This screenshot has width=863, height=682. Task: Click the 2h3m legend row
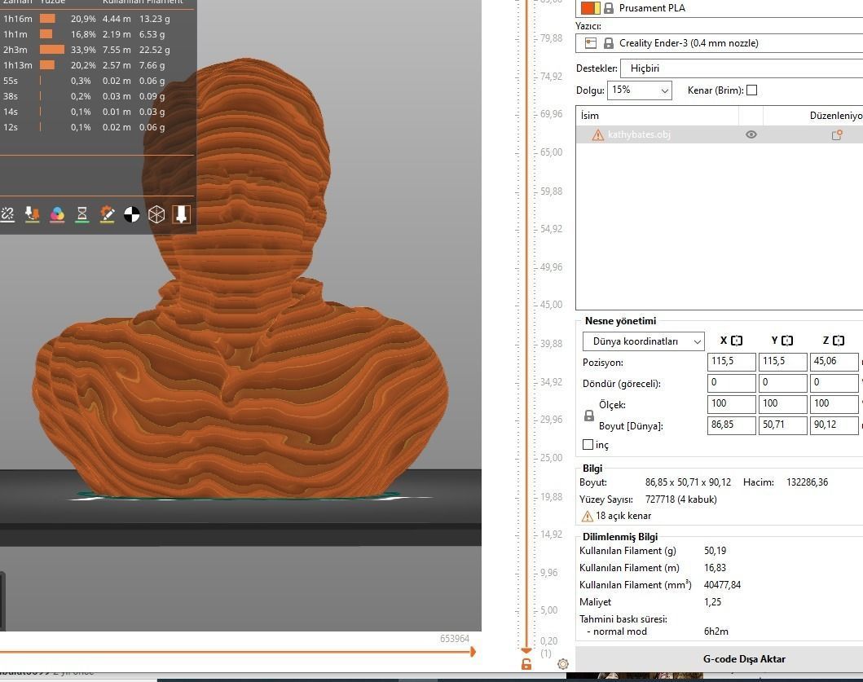(87, 50)
